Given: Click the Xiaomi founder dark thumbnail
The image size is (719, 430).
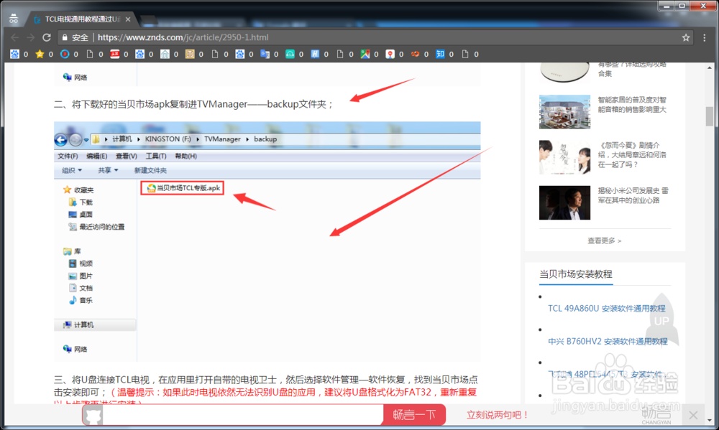Looking at the screenshot, I should 564,202.
